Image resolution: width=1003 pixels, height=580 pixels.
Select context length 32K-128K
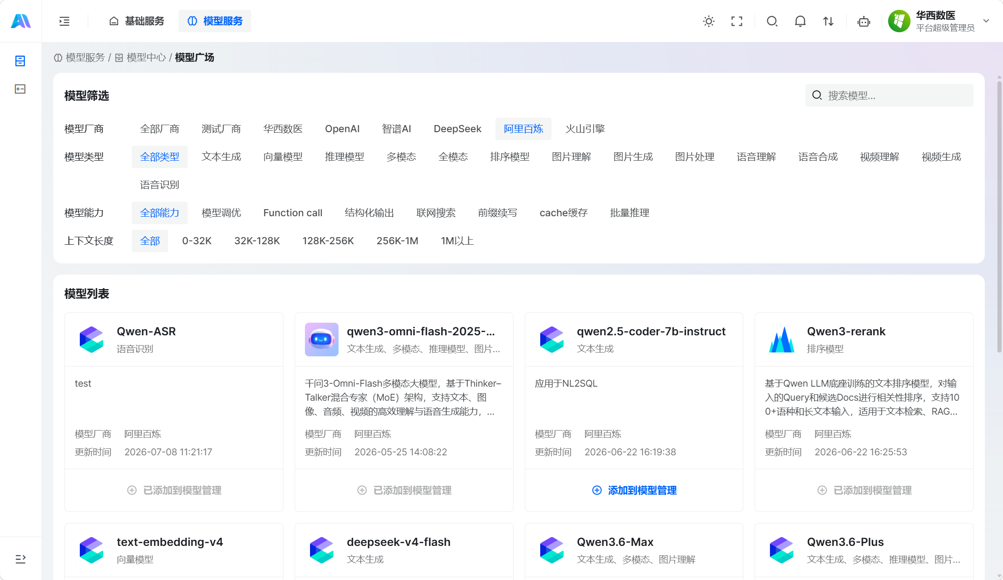point(257,241)
